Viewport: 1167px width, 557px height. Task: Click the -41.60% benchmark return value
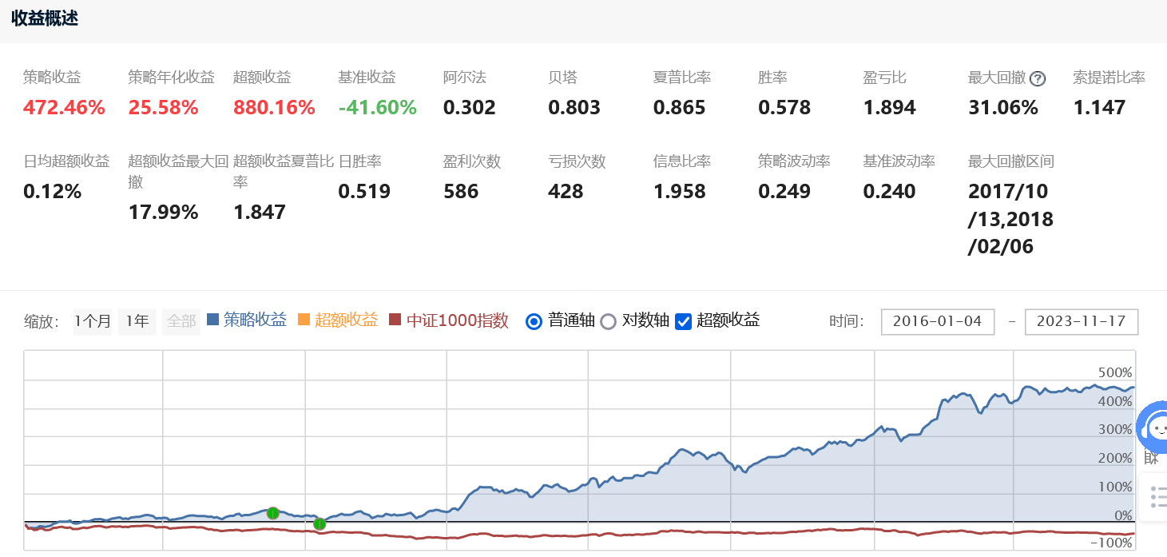tap(378, 108)
